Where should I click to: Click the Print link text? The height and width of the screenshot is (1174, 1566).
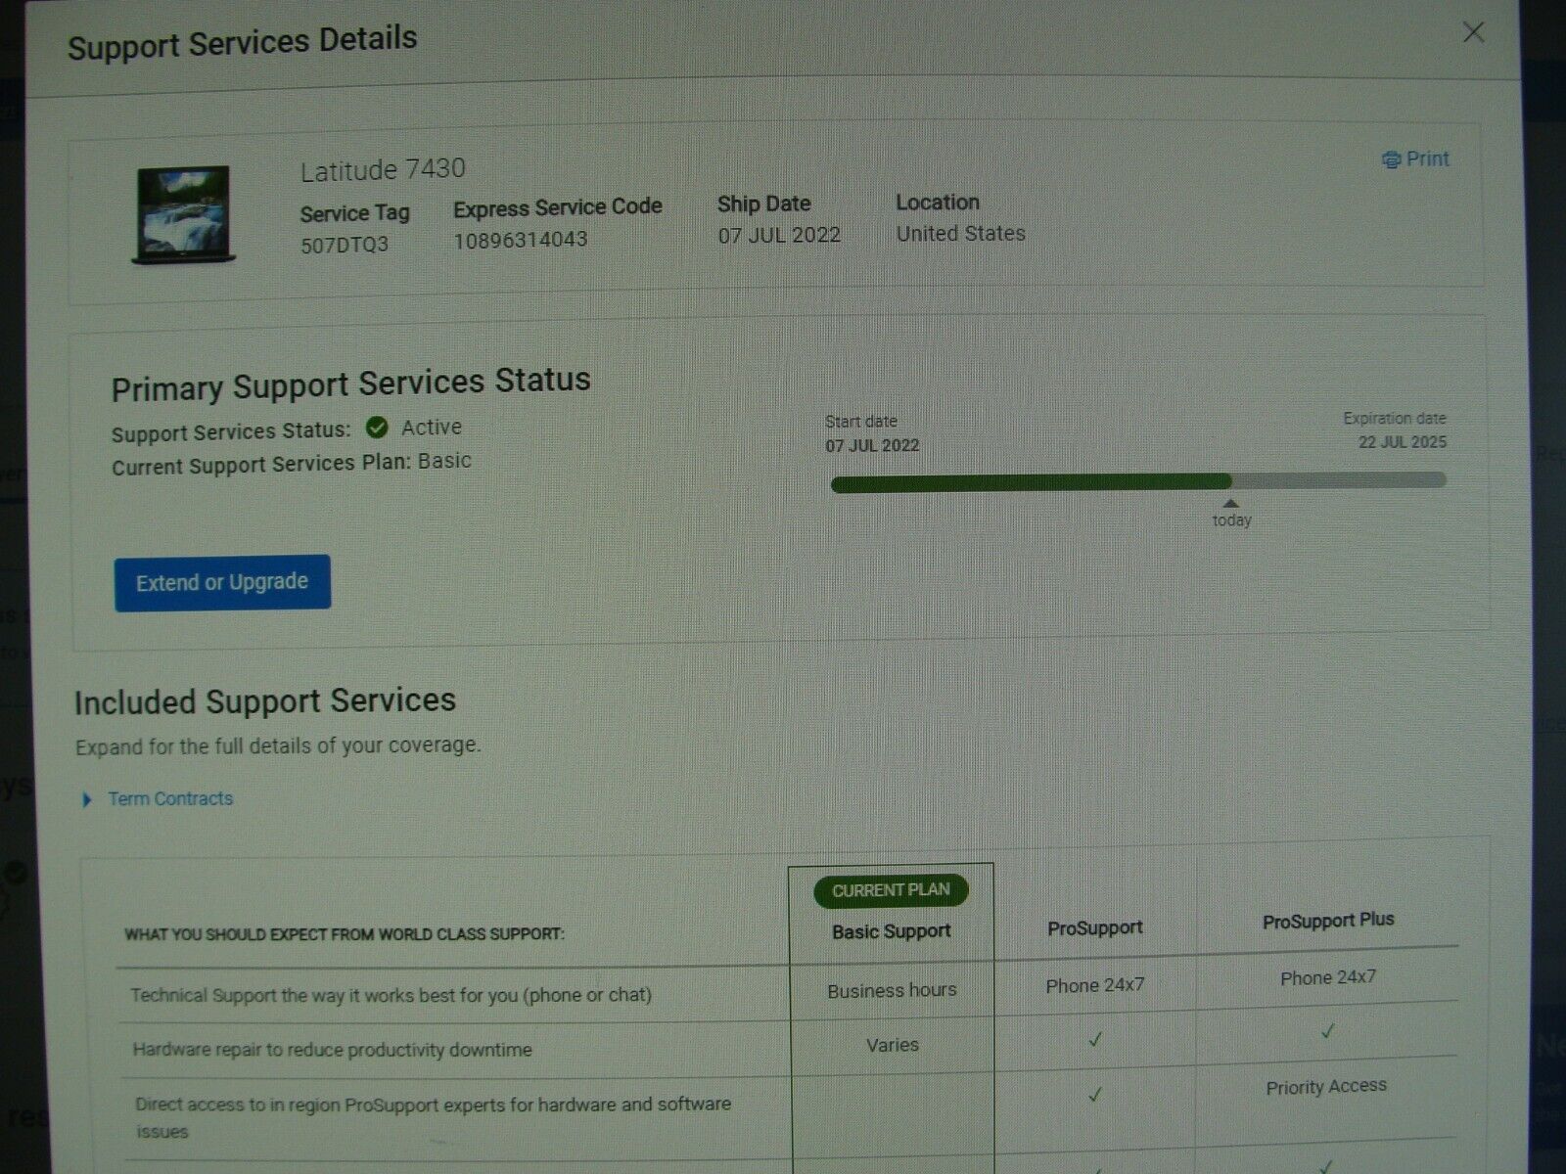click(x=1428, y=158)
